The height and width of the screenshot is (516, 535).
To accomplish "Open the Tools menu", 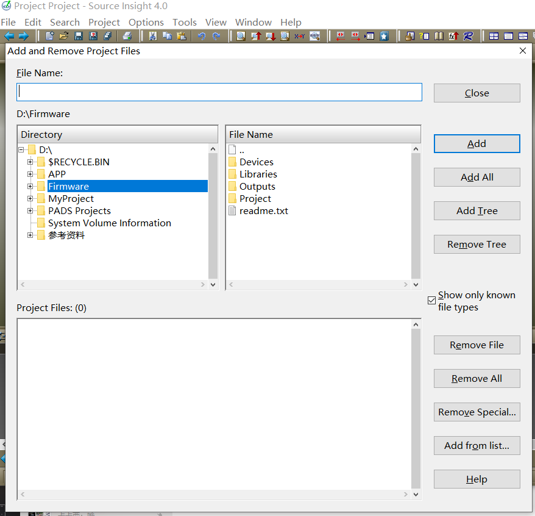I will click(x=185, y=22).
